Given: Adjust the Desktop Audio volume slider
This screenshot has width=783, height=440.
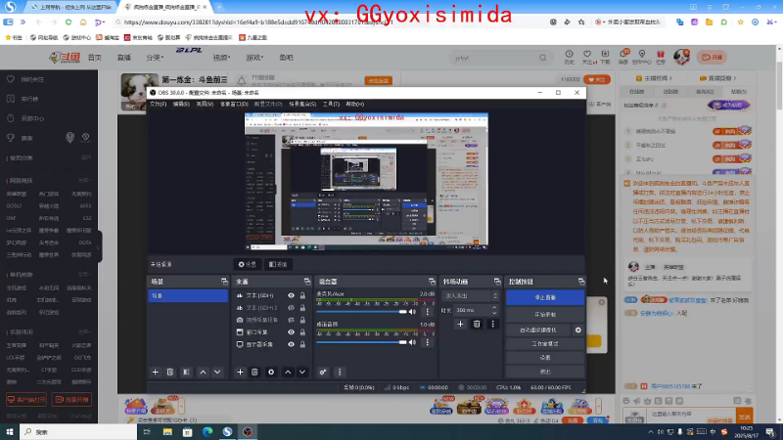Looking at the screenshot, I should pyautogui.click(x=362, y=342).
